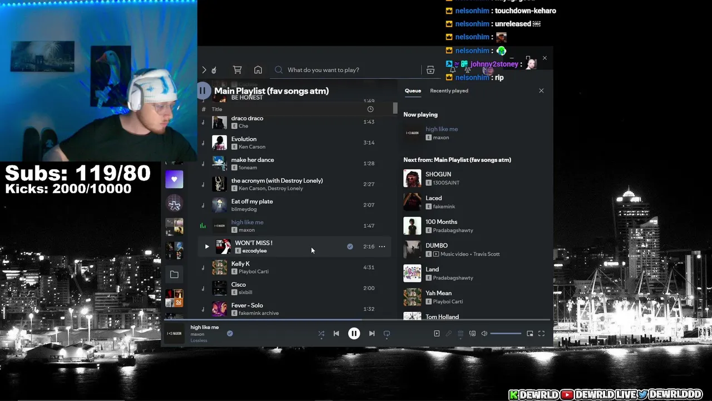Mute volume via the speaker icon
Viewport: 712px width, 401px height.
[484, 334]
